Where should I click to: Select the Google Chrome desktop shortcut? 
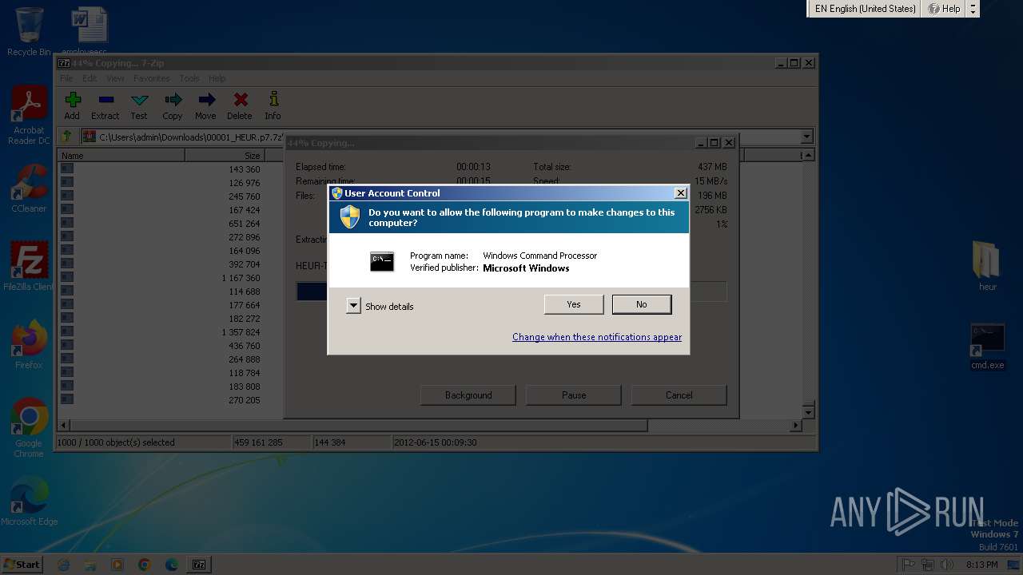pyautogui.click(x=29, y=428)
